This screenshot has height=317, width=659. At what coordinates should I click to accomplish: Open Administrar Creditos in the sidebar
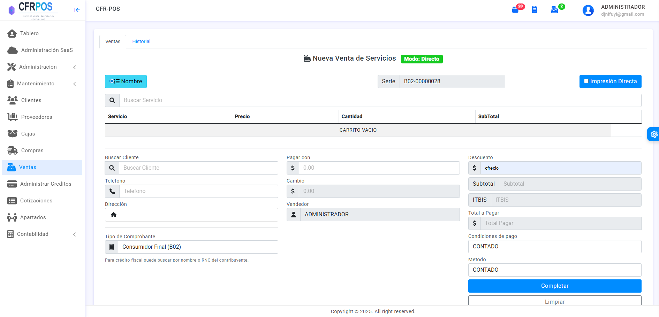(42, 184)
